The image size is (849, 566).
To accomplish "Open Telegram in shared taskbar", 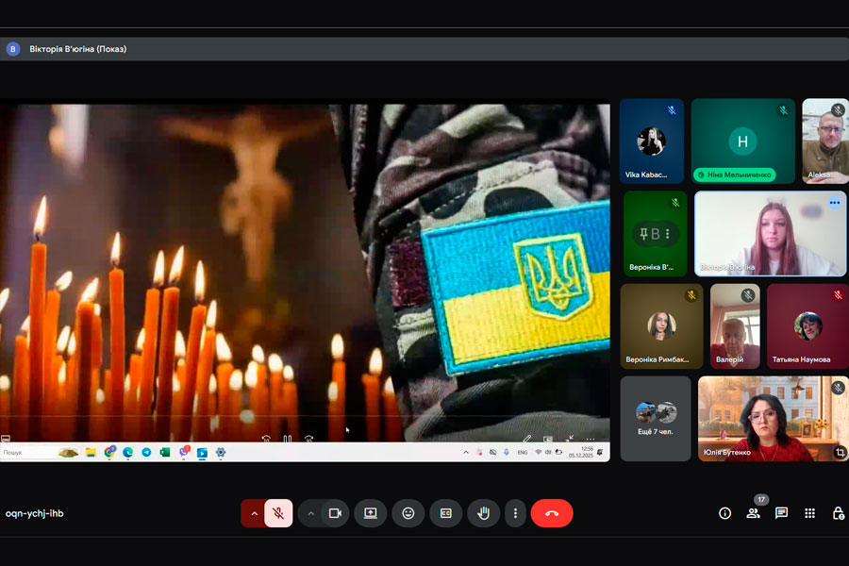I will 146,452.
